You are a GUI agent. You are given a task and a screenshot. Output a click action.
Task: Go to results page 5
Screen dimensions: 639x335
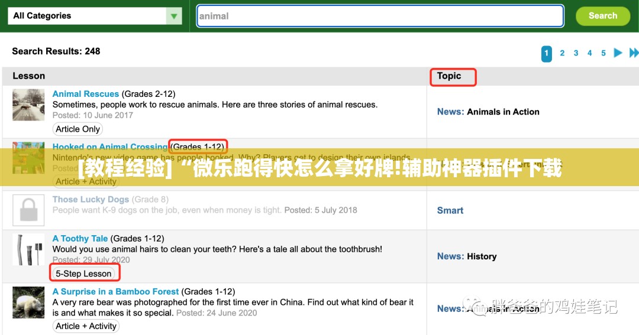pos(603,53)
